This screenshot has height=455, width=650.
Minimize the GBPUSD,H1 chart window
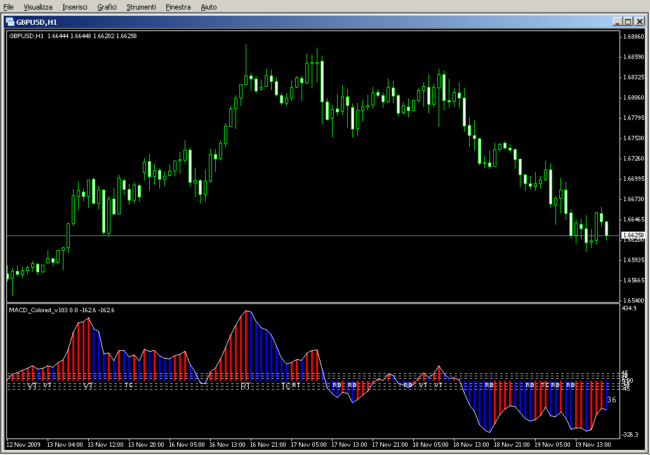tap(617, 22)
